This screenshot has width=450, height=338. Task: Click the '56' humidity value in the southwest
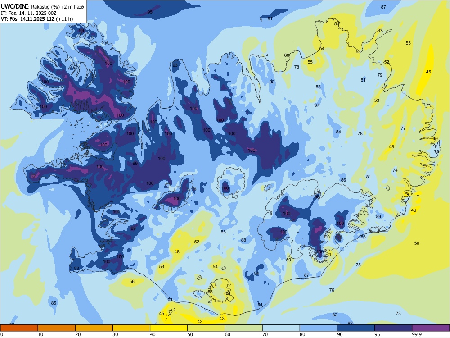(132, 281)
